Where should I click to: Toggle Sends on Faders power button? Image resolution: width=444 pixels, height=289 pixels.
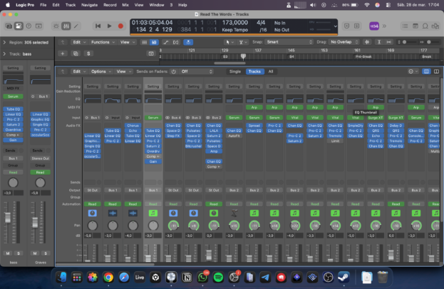(173, 71)
